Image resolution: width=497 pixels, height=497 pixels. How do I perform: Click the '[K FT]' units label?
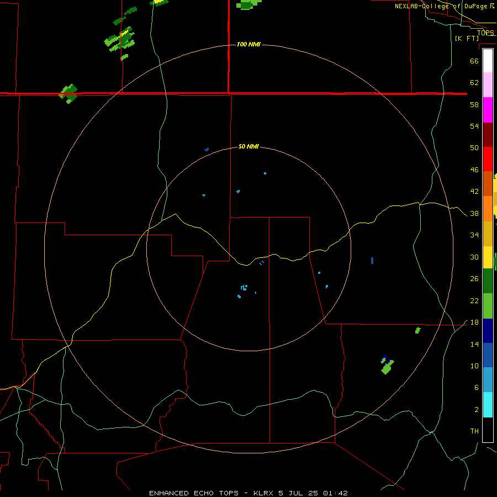point(467,39)
